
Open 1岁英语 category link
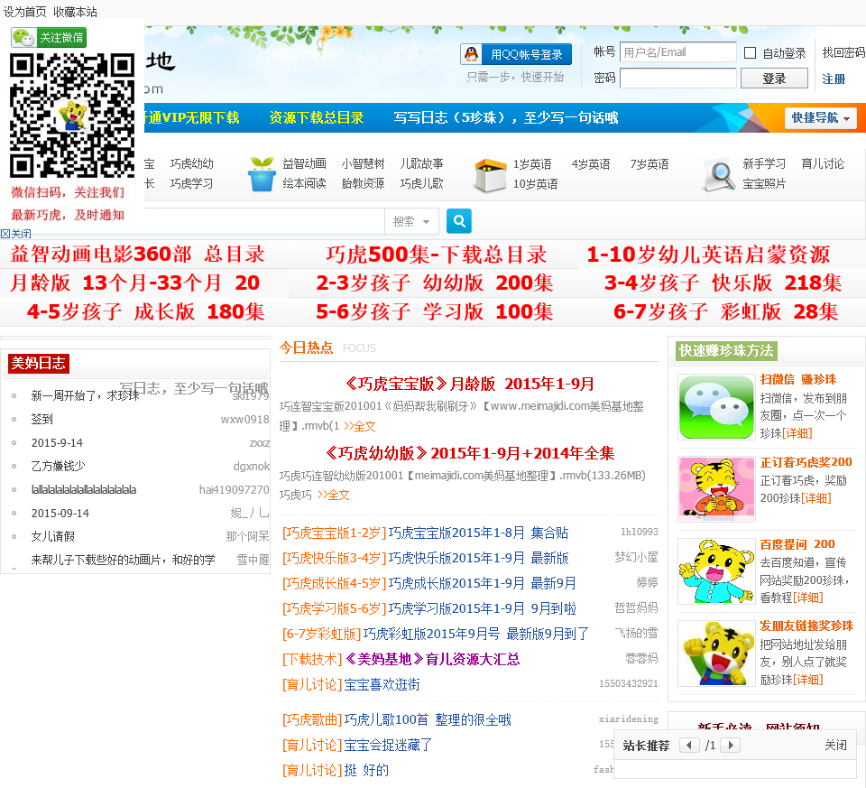point(532,164)
